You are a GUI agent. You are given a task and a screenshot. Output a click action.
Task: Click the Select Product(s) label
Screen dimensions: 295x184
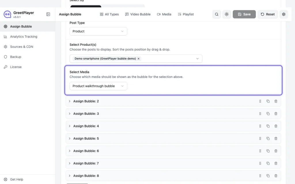83,45
